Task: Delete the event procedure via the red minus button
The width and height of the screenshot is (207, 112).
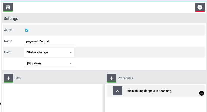Action: 200,7
